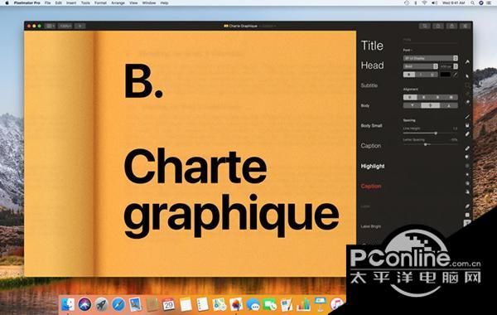The width and height of the screenshot is (497, 315).
Task: Set text alignment to left
Action: [410, 97]
